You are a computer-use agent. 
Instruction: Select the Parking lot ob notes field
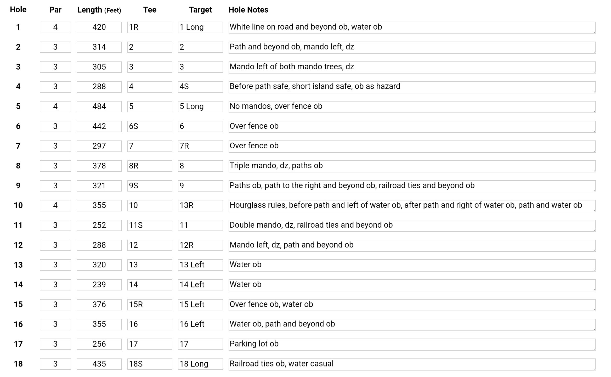tap(412, 344)
